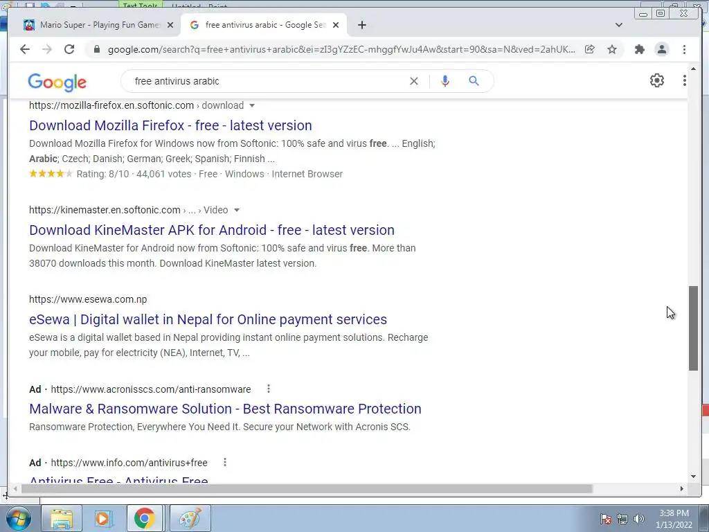
Task: Open the taskbar clock showing 3:38 PM
Action: tap(674, 519)
